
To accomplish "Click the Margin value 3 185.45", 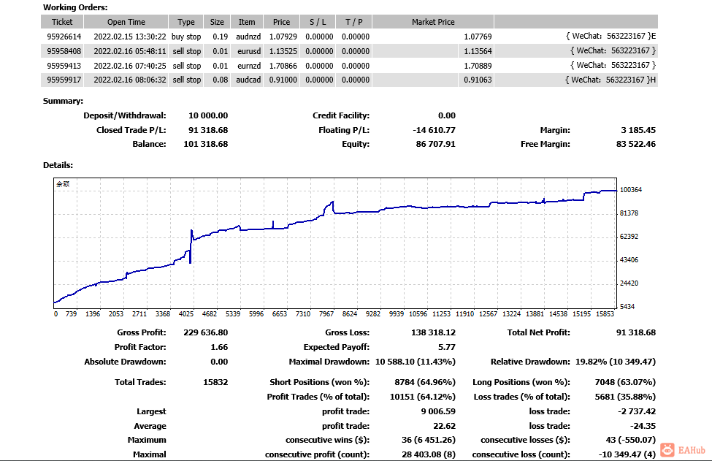I will tap(638, 130).
